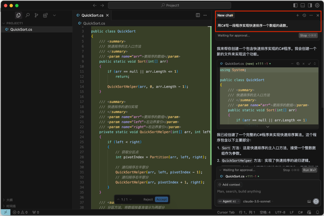
Task: Start a new chat with plus icon
Action: tap(298, 15)
